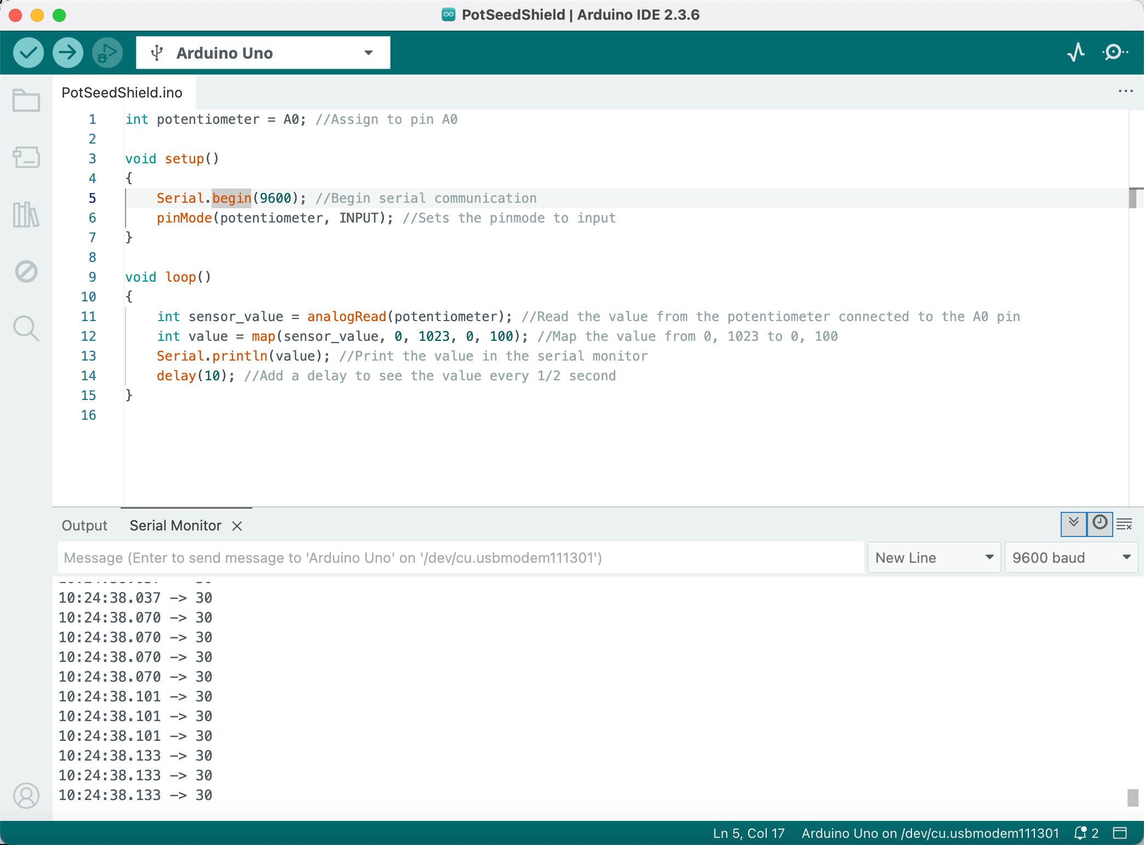The width and height of the screenshot is (1144, 845).
Task: Open the Serial Plotter icon
Action: tap(1075, 53)
